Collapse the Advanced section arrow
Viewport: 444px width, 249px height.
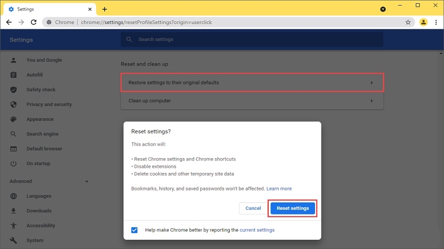click(87, 181)
